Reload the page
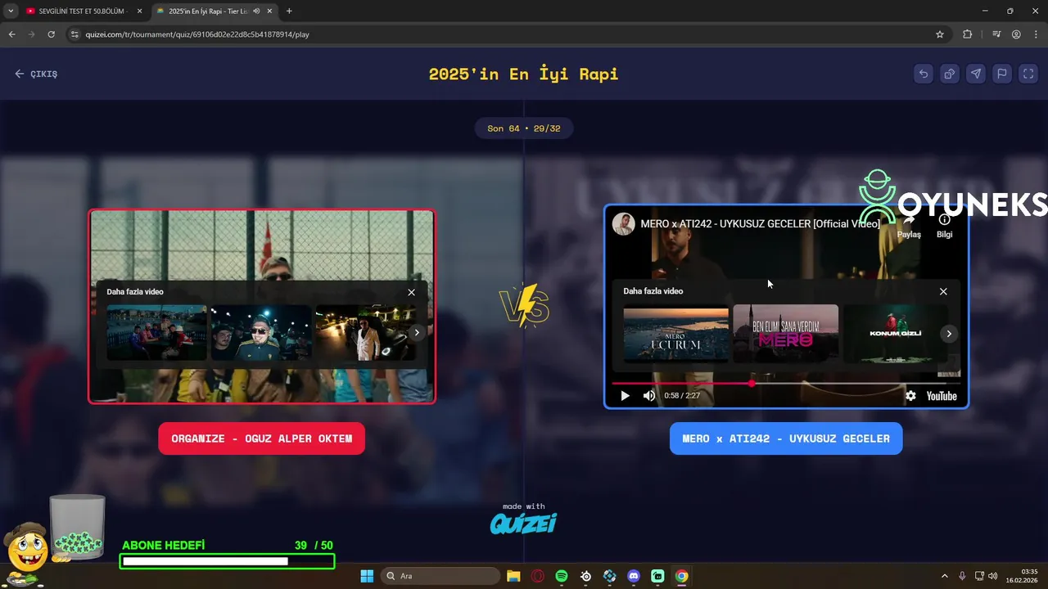The height and width of the screenshot is (589, 1048). [51, 34]
